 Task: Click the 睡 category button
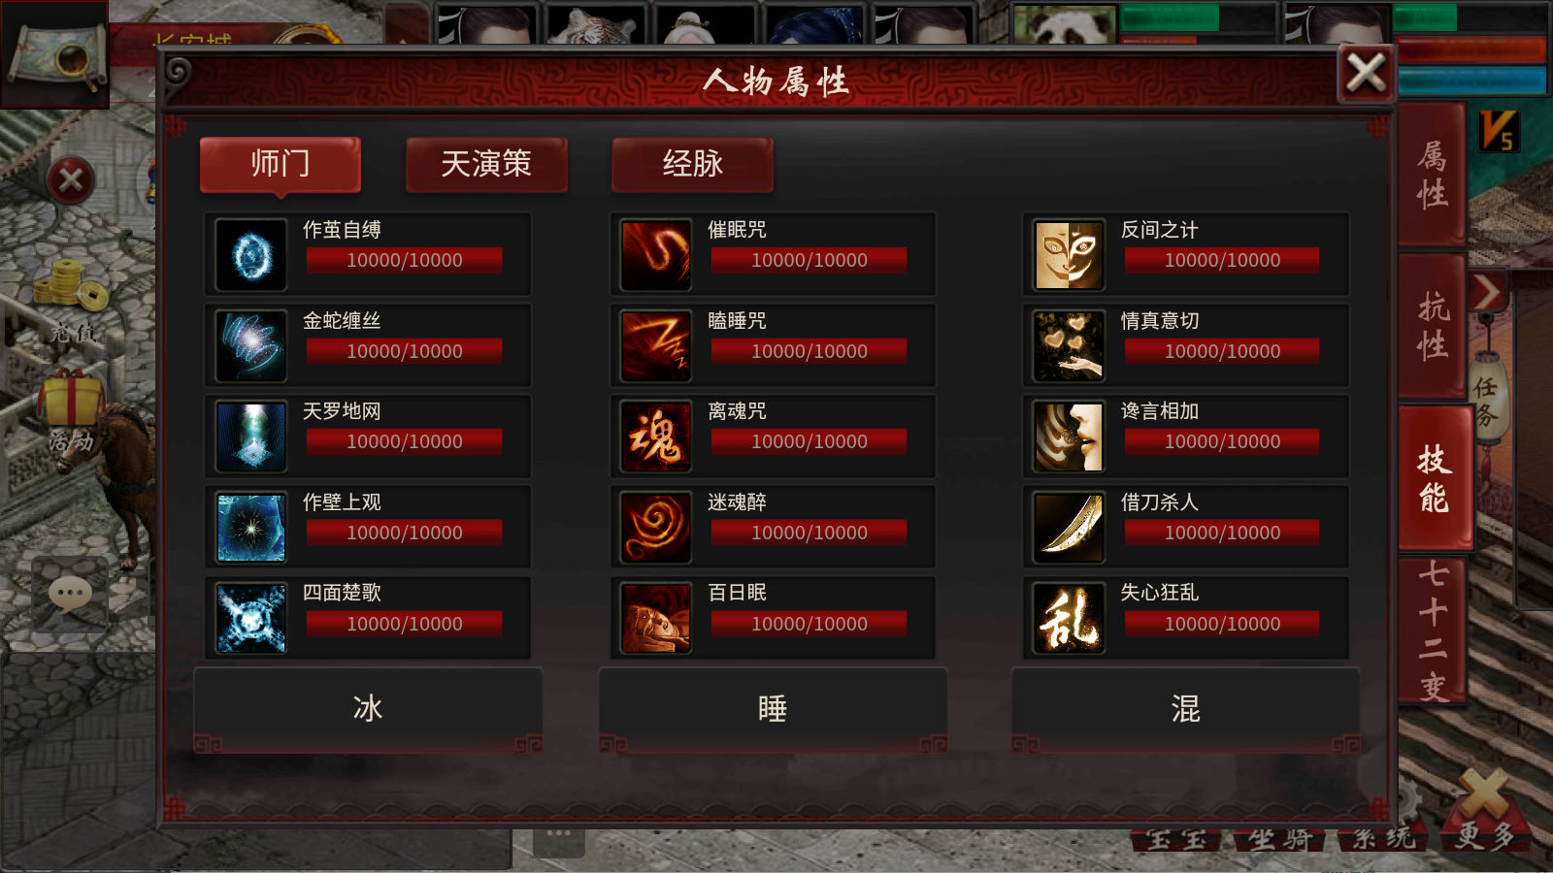(x=773, y=709)
